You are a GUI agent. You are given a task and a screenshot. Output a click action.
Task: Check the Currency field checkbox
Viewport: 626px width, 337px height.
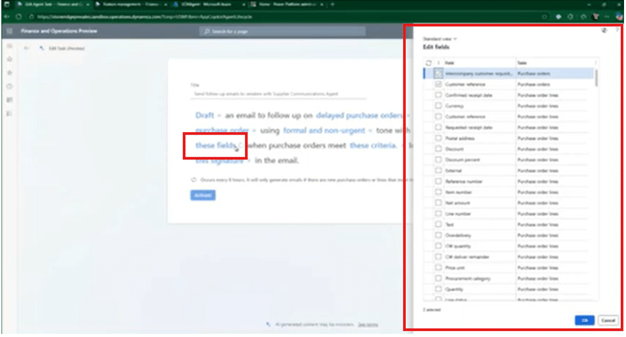point(438,105)
